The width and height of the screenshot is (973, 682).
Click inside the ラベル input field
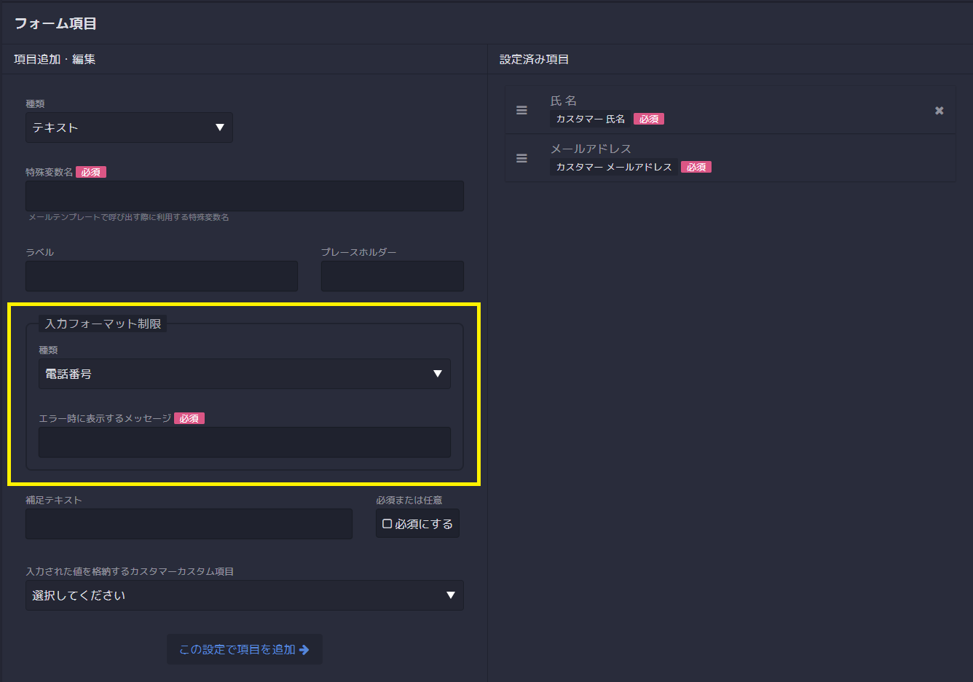coord(162,276)
